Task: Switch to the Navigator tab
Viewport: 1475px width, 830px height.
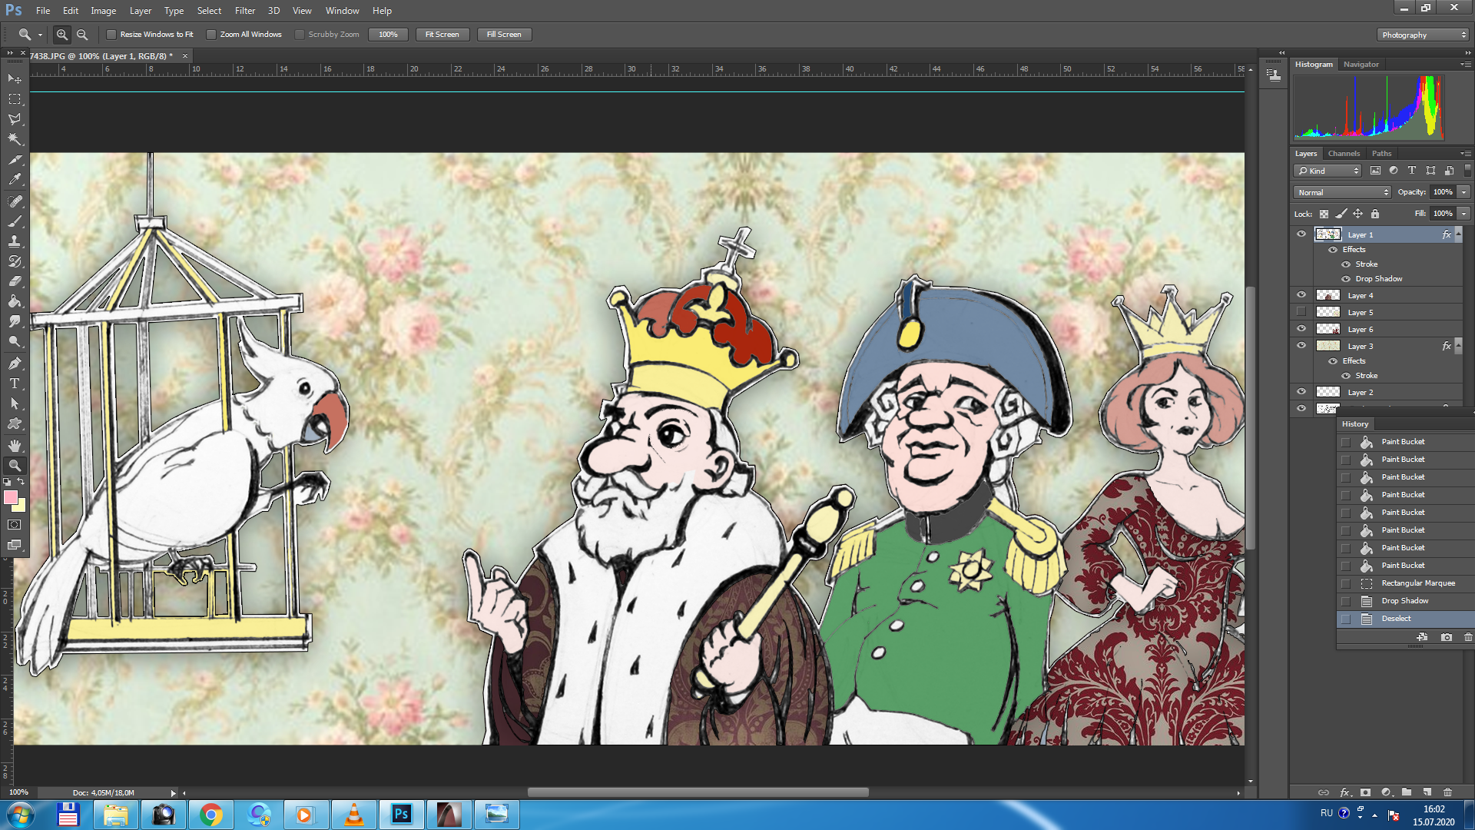Action: [1361, 64]
